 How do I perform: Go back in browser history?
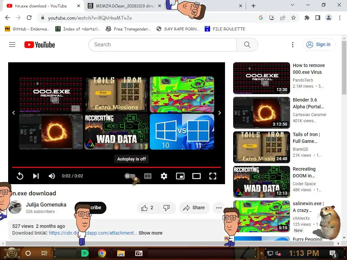tap(7, 18)
